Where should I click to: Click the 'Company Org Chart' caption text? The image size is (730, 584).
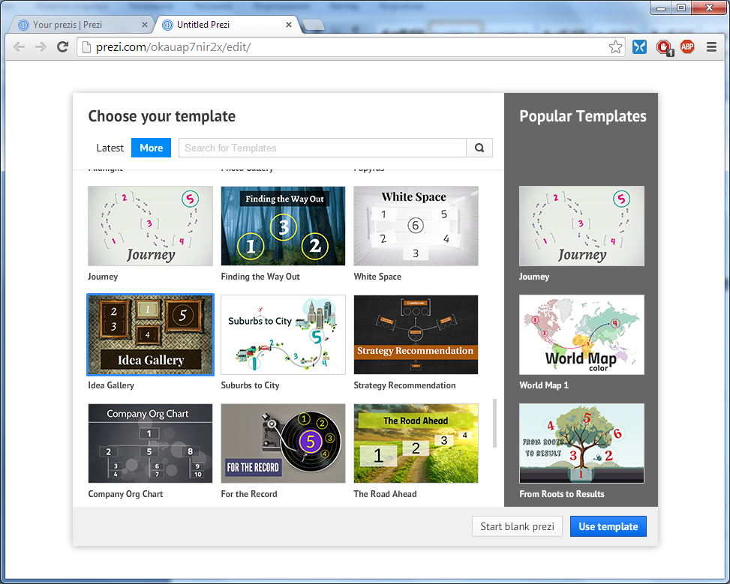point(126,494)
